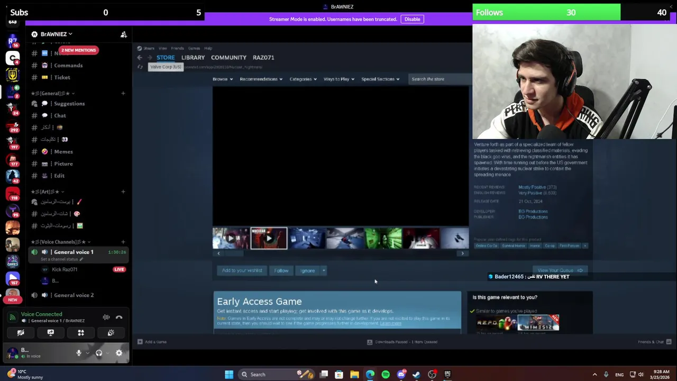Expand Categories store dropdown
Screen dimensions: 677x381
(x=303, y=79)
